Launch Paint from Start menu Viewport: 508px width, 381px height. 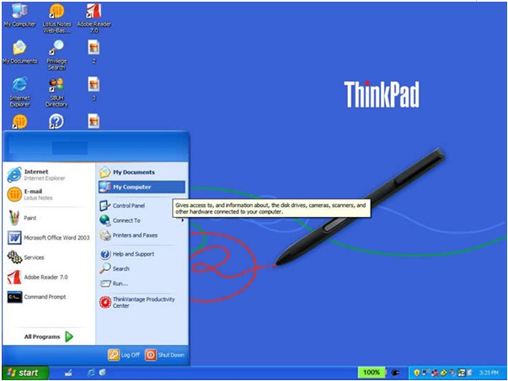(x=29, y=217)
